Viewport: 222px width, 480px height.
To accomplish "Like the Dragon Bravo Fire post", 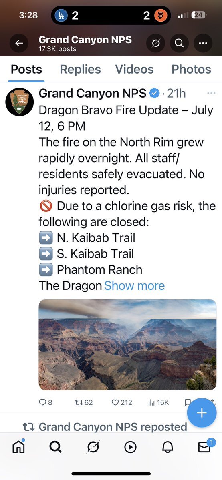I will pyautogui.click(x=122, y=402).
